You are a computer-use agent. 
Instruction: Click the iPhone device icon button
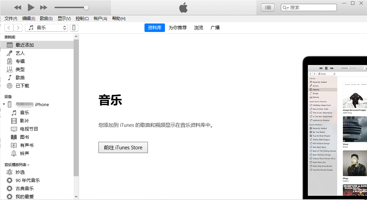(74, 28)
